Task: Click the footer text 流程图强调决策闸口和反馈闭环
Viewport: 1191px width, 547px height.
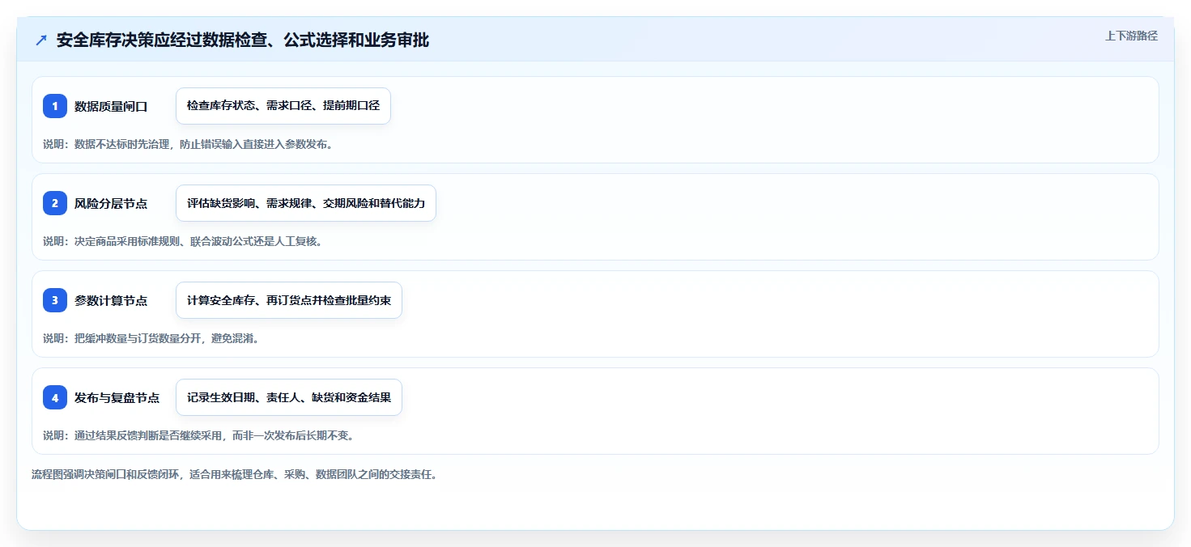Action: (234, 475)
